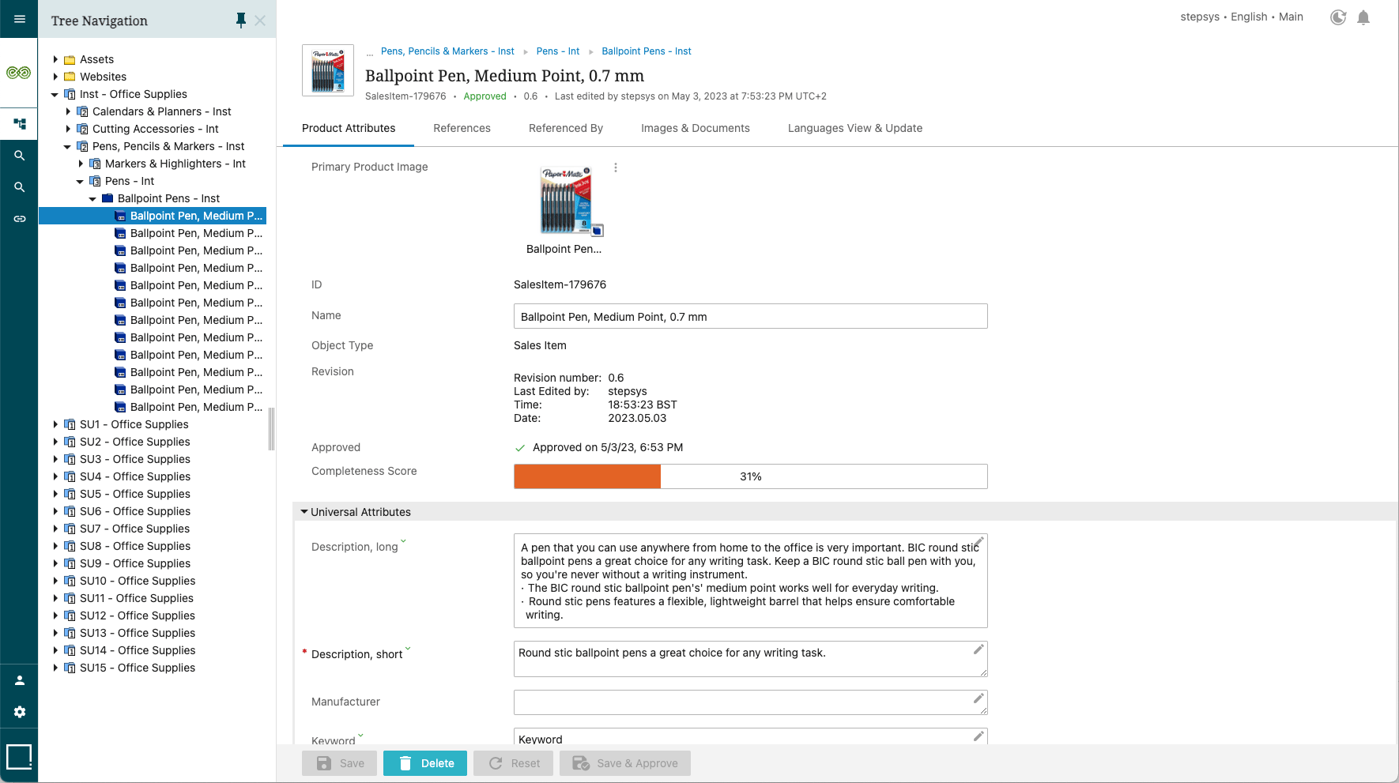Open stepsys English Main context selector
The height and width of the screenshot is (783, 1399).
click(1242, 17)
